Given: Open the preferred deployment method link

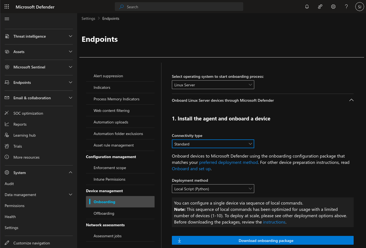Looking at the screenshot, I should (228, 162).
